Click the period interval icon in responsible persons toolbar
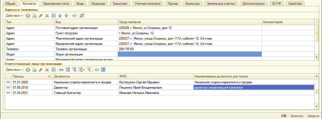322x119 pixels. tap(61, 70)
